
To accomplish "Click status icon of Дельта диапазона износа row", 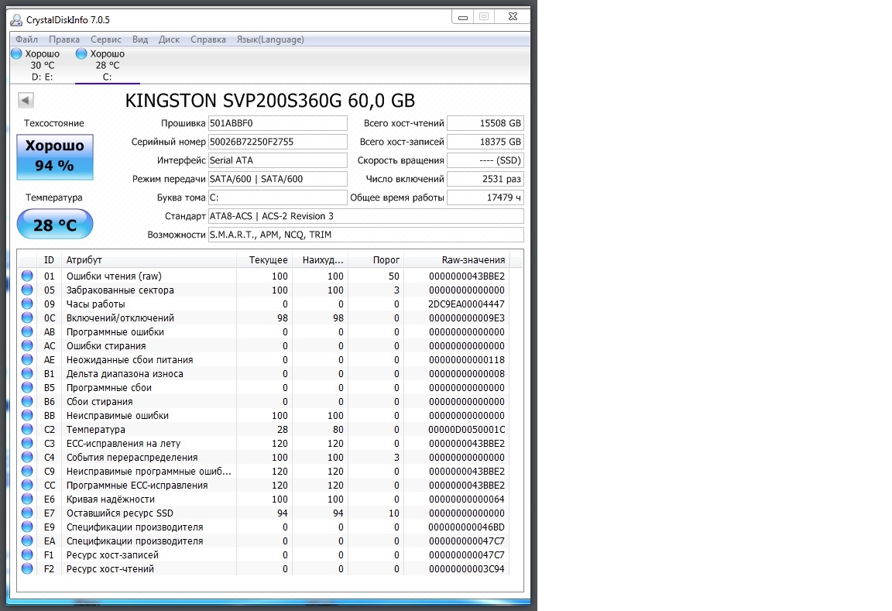I will coord(27,374).
